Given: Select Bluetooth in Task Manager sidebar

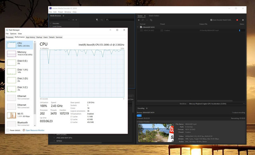Looking at the screenshot, I should pos(20,124).
